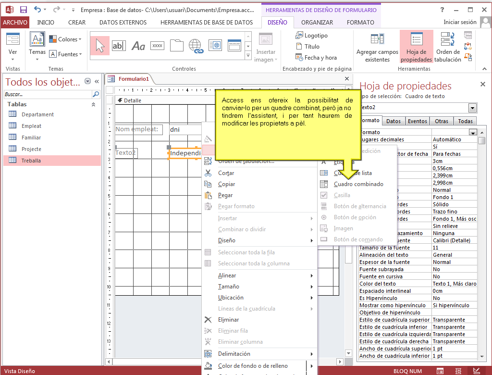Select the Web Browser control icon
Screen dimensions: 492x375
(x=215, y=46)
